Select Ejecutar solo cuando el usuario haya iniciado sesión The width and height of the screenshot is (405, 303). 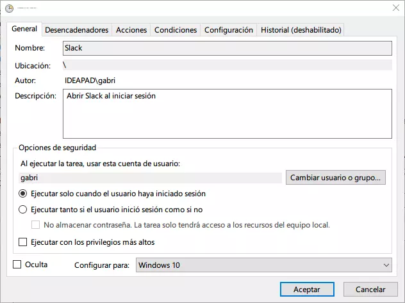click(23, 193)
